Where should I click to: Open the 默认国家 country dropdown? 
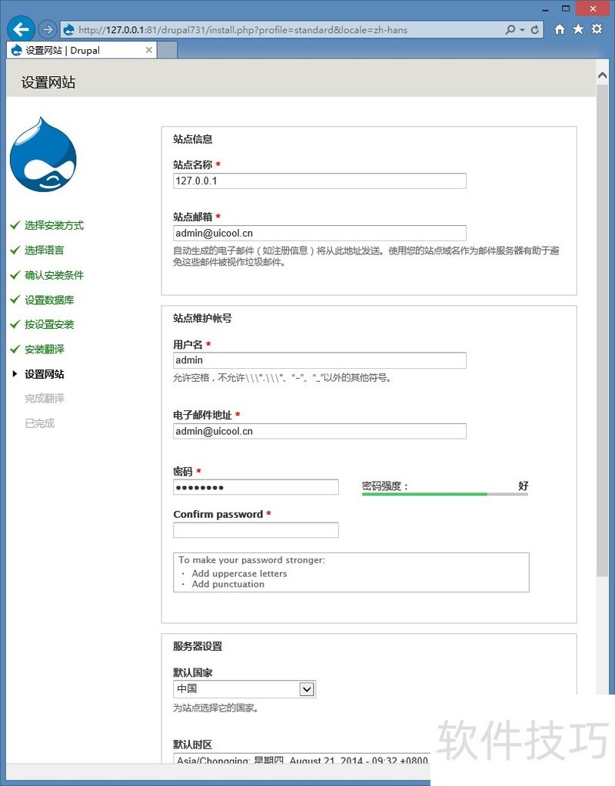click(x=307, y=688)
